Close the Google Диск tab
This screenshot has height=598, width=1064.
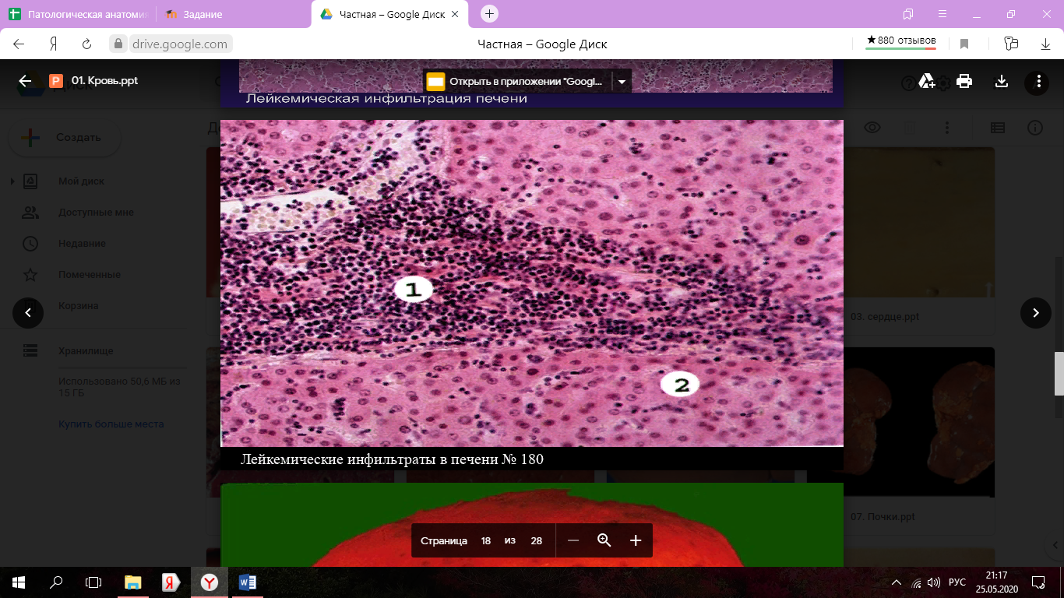coord(455,15)
